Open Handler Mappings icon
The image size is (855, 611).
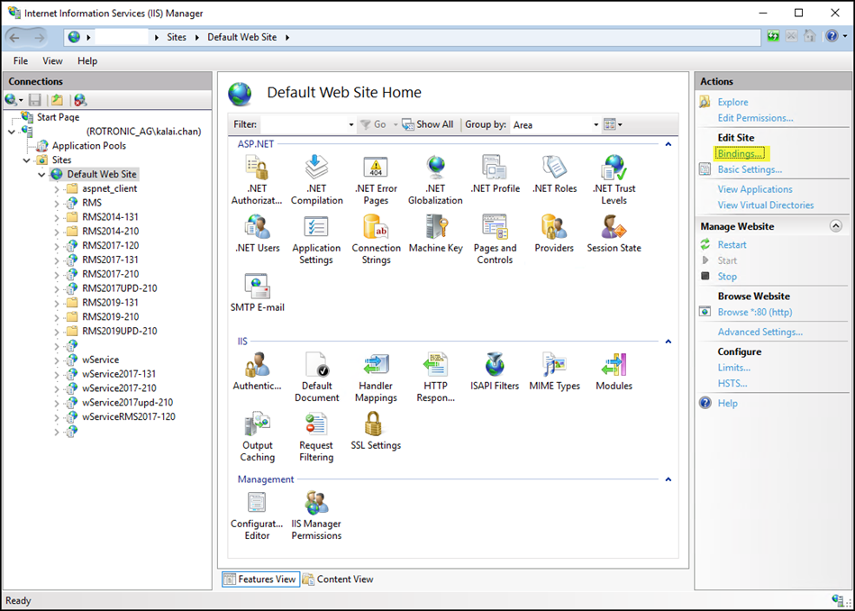376,377
